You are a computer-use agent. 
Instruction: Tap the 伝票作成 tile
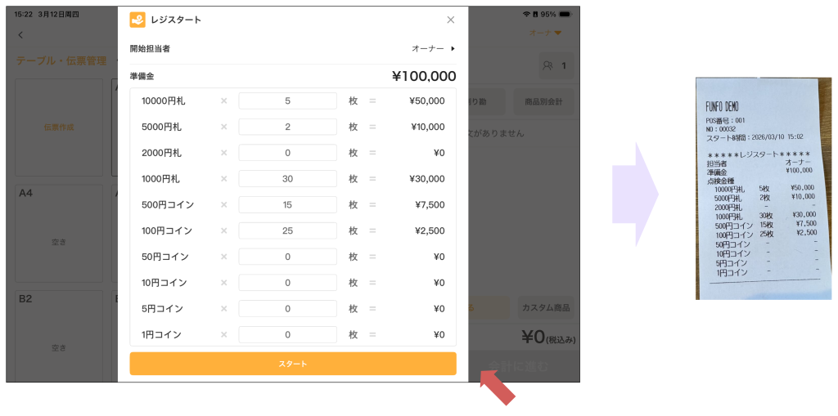point(59,127)
